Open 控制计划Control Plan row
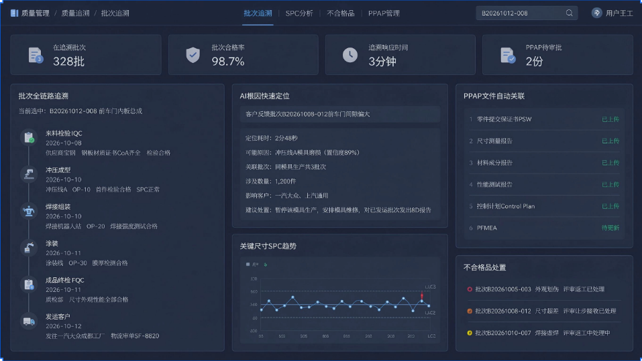 coord(544,206)
